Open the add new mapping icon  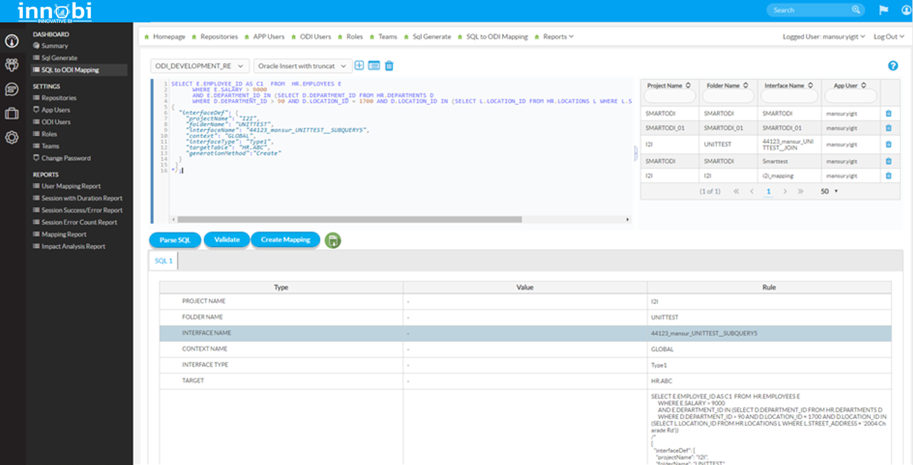tap(358, 65)
